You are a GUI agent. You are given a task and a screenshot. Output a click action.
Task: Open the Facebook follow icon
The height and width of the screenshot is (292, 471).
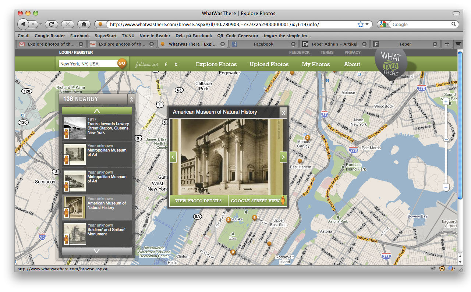tap(166, 64)
